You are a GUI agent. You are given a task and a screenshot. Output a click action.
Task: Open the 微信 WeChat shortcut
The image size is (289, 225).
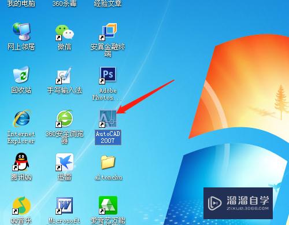[x=64, y=33]
